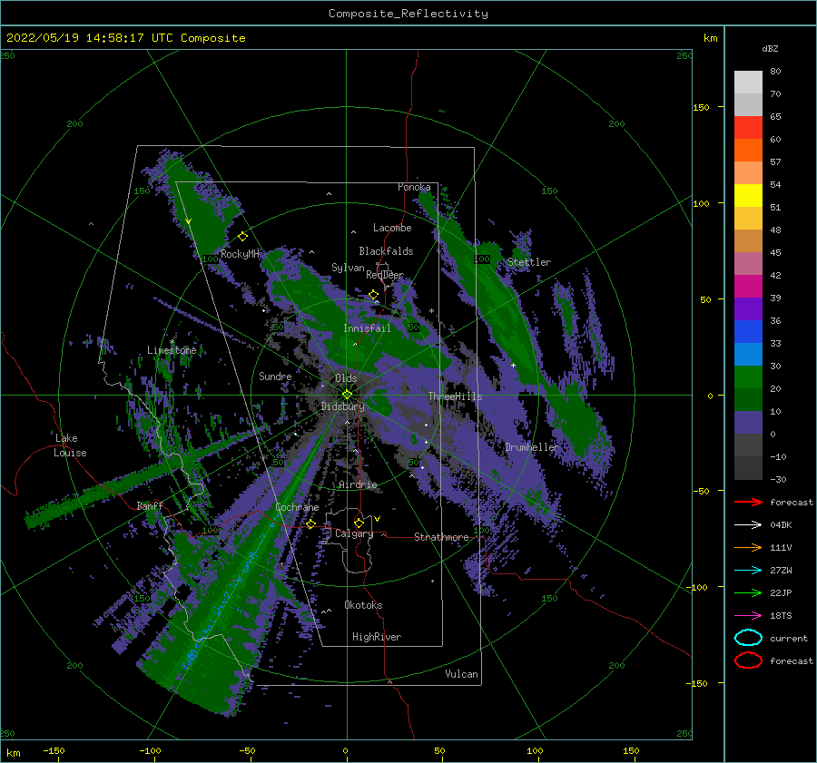Click the red forecast ellipse icon
This screenshot has height=763, width=817.
click(x=748, y=660)
